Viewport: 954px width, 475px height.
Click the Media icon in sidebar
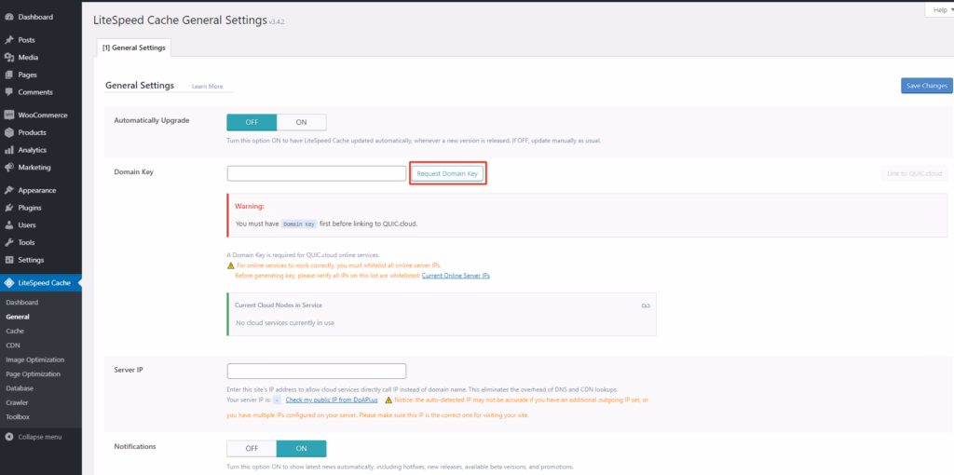coord(8,58)
